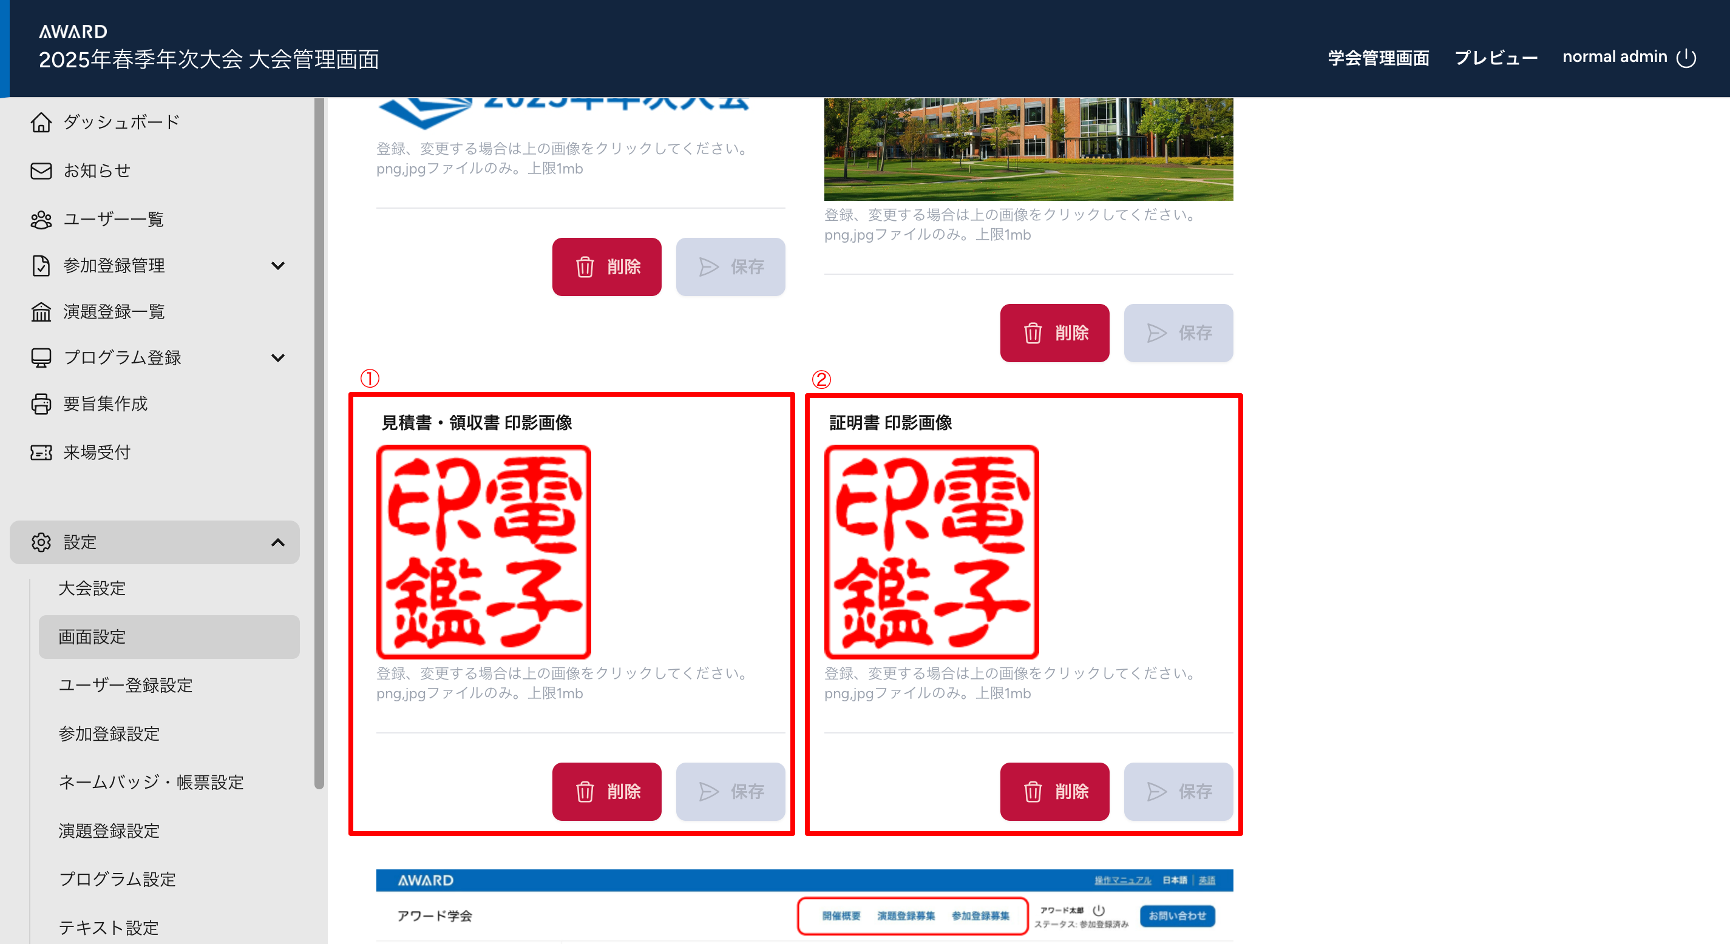This screenshot has width=1730, height=944.
Task: Expand the 参加登録管理 menu chevron
Action: (277, 266)
